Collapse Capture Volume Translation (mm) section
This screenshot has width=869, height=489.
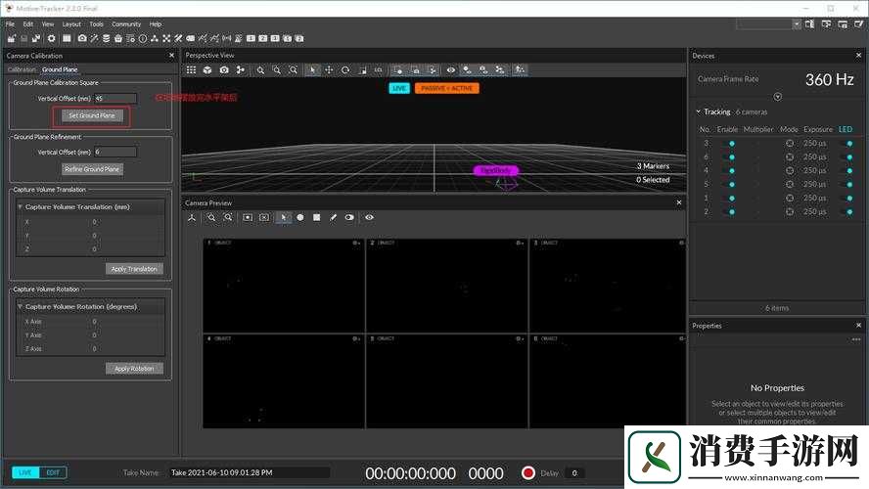tap(21, 207)
